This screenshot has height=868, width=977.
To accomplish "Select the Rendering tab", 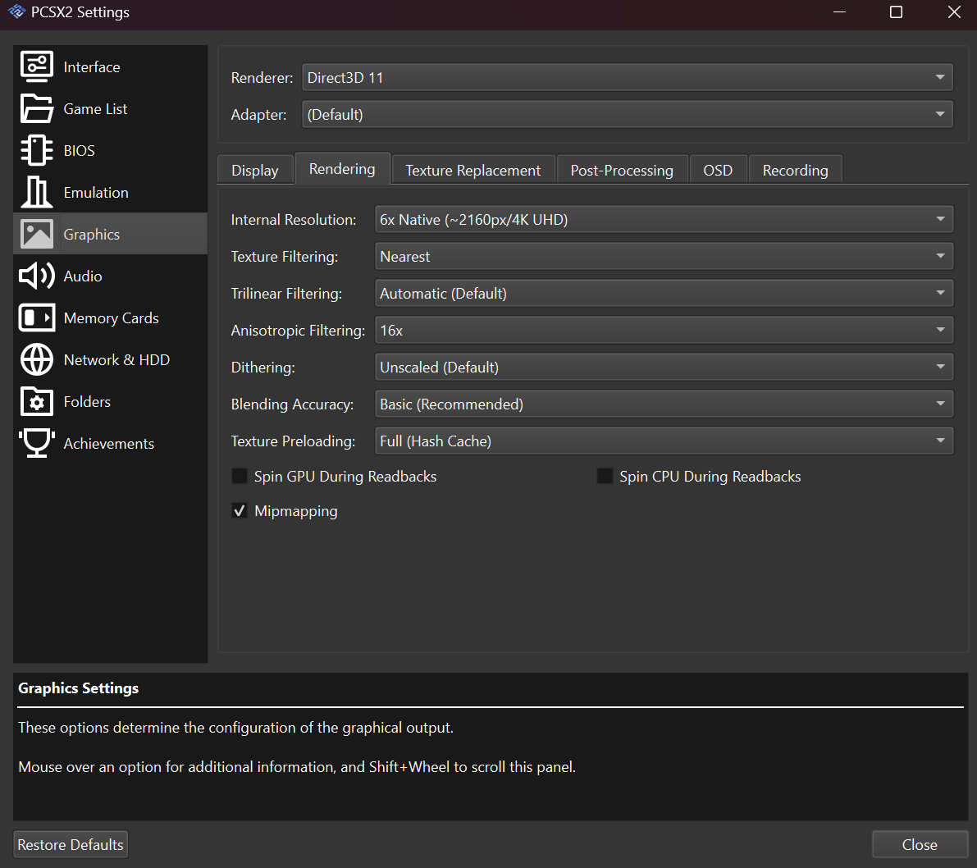I will pyautogui.click(x=342, y=169).
